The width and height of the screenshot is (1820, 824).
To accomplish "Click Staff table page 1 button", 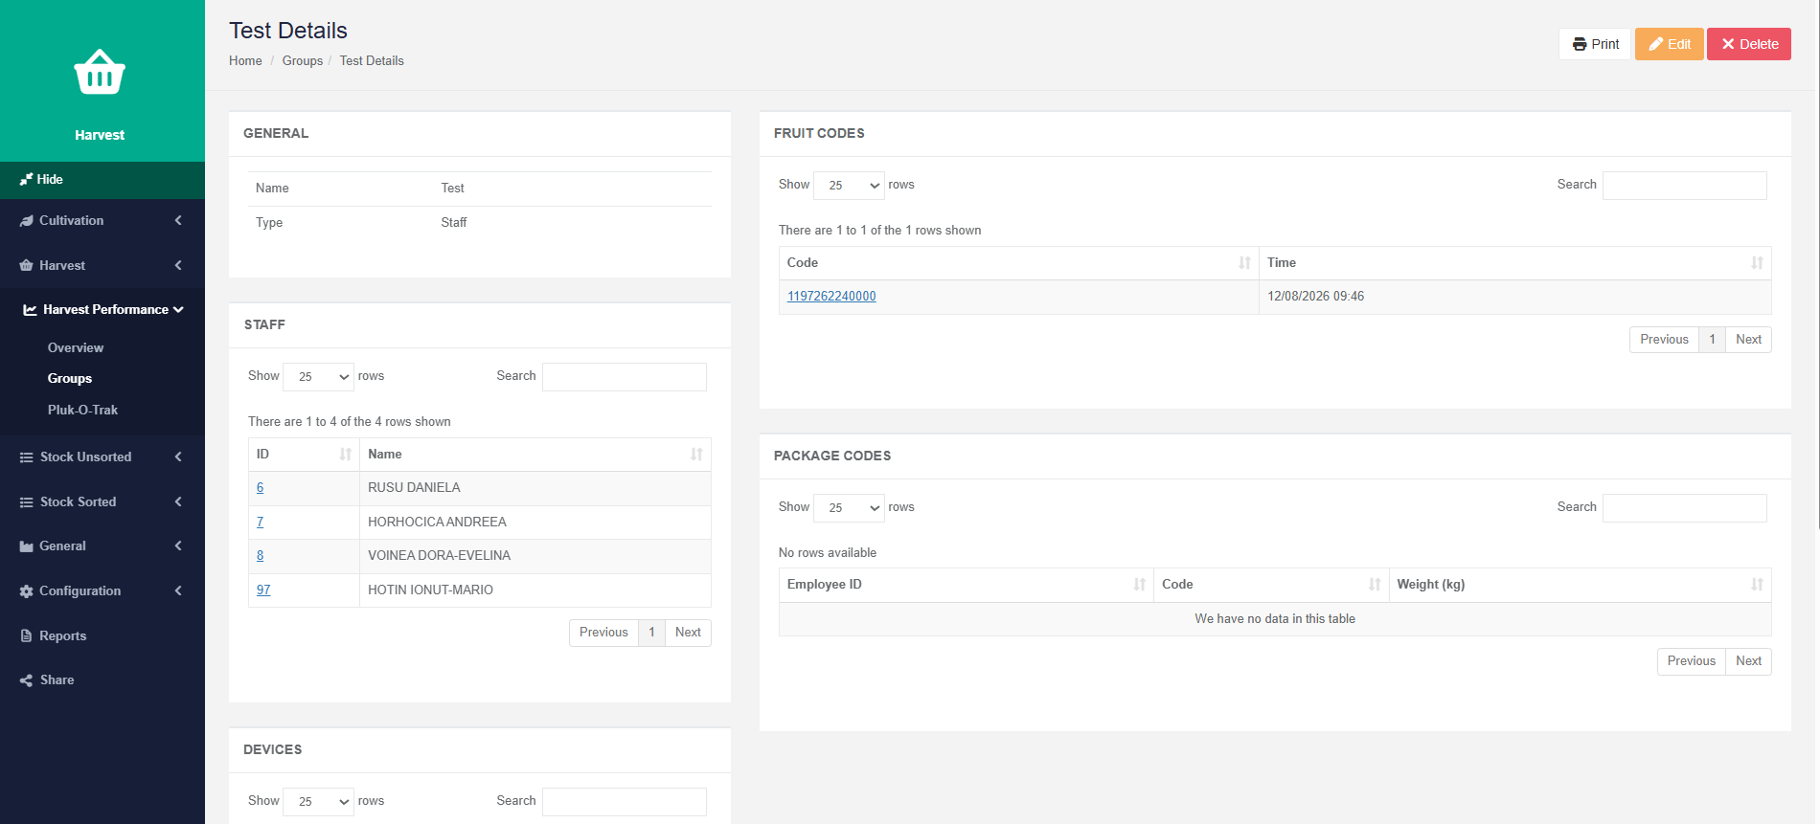I will (x=651, y=633).
